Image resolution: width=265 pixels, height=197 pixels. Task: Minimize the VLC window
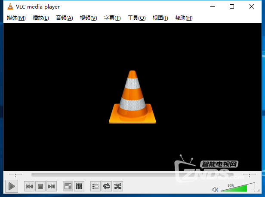pos(213,6)
